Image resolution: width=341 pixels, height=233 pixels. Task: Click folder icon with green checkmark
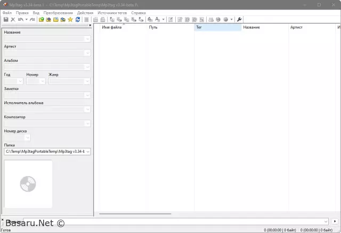[42, 20]
